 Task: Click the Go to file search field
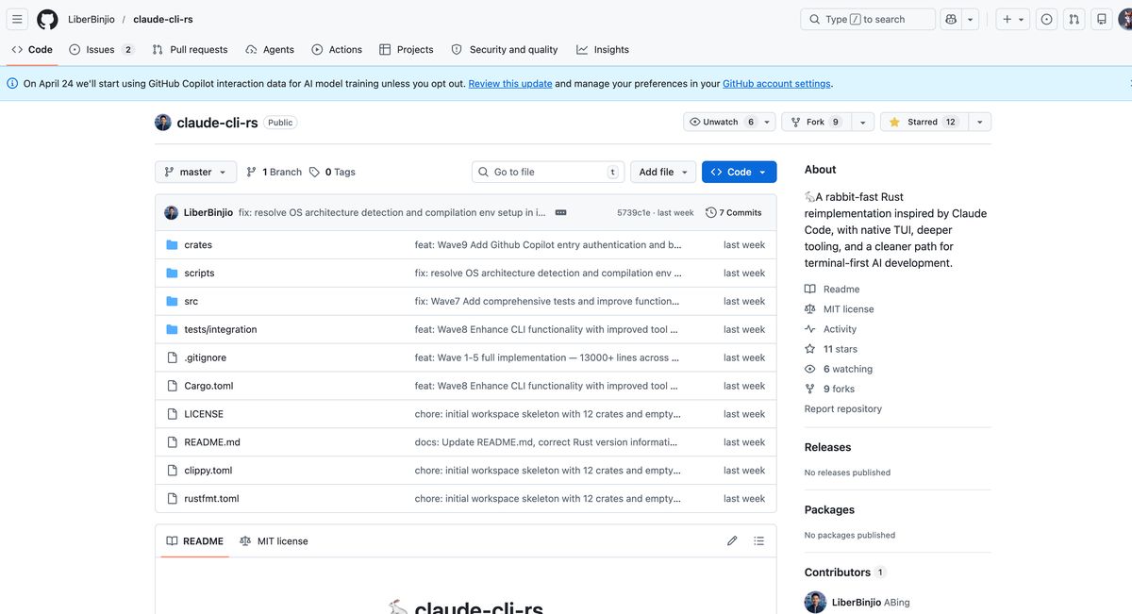click(x=547, y=172)
